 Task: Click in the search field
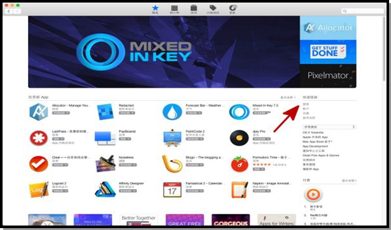[362, 11]
